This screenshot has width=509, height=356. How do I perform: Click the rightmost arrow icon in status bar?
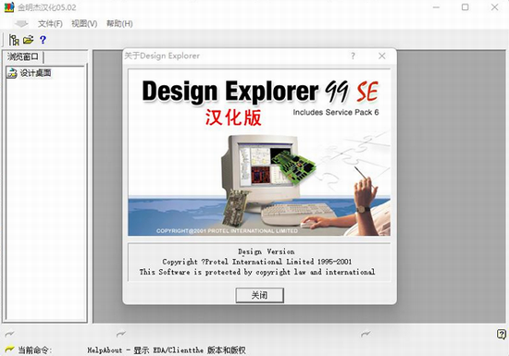[366, 333]
